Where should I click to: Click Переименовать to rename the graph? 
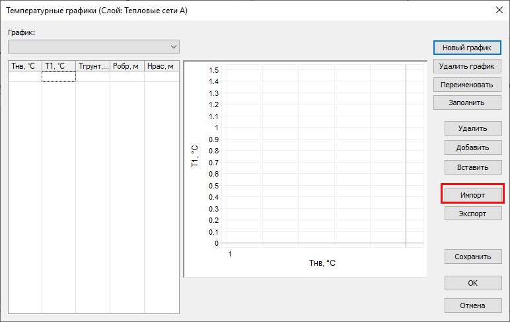click(x=467, y=85)
